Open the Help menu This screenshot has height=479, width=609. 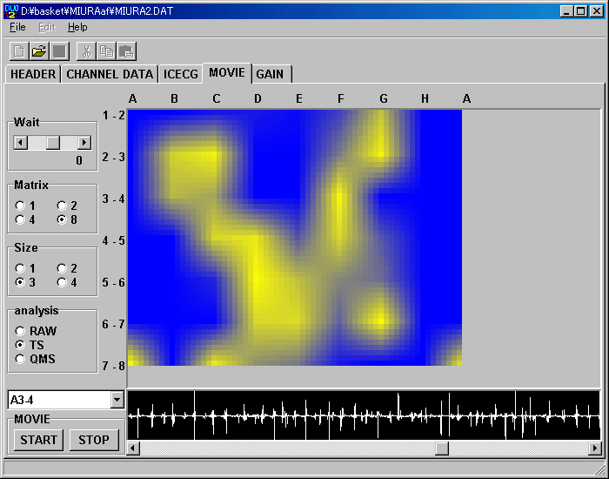click(77, 27)
